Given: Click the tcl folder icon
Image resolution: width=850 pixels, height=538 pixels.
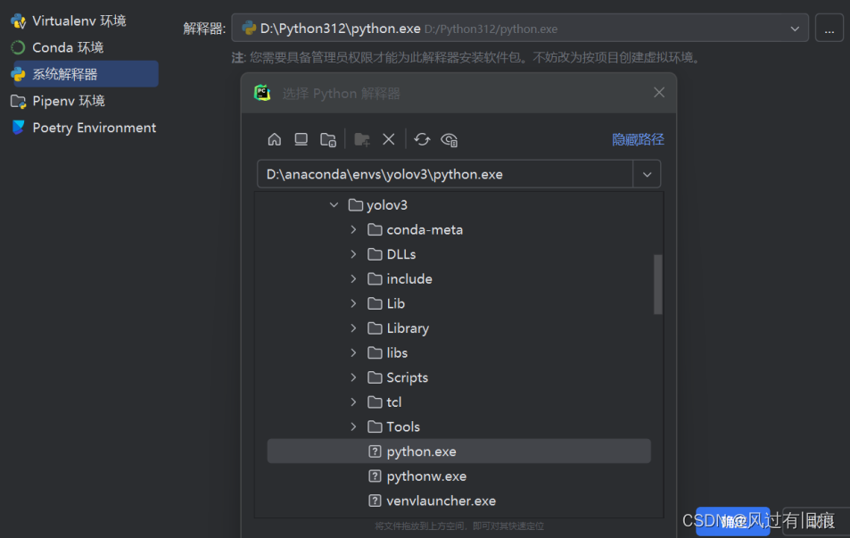Looking at the screenshot, I should (x=375, y=402).
